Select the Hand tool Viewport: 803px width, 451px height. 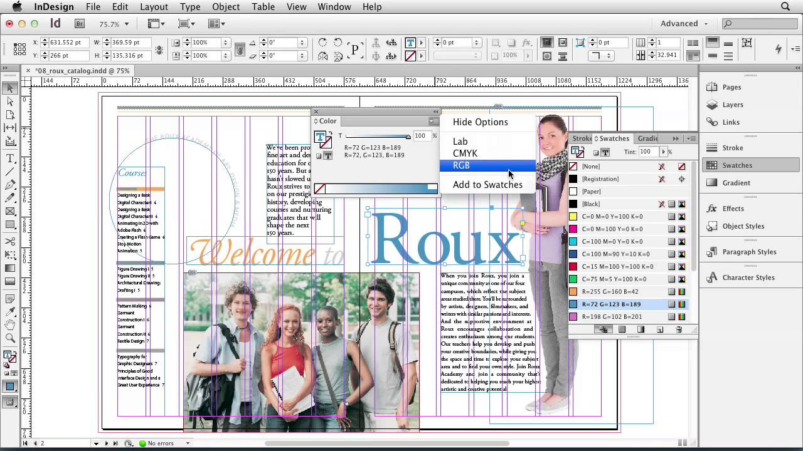point(10,324)
